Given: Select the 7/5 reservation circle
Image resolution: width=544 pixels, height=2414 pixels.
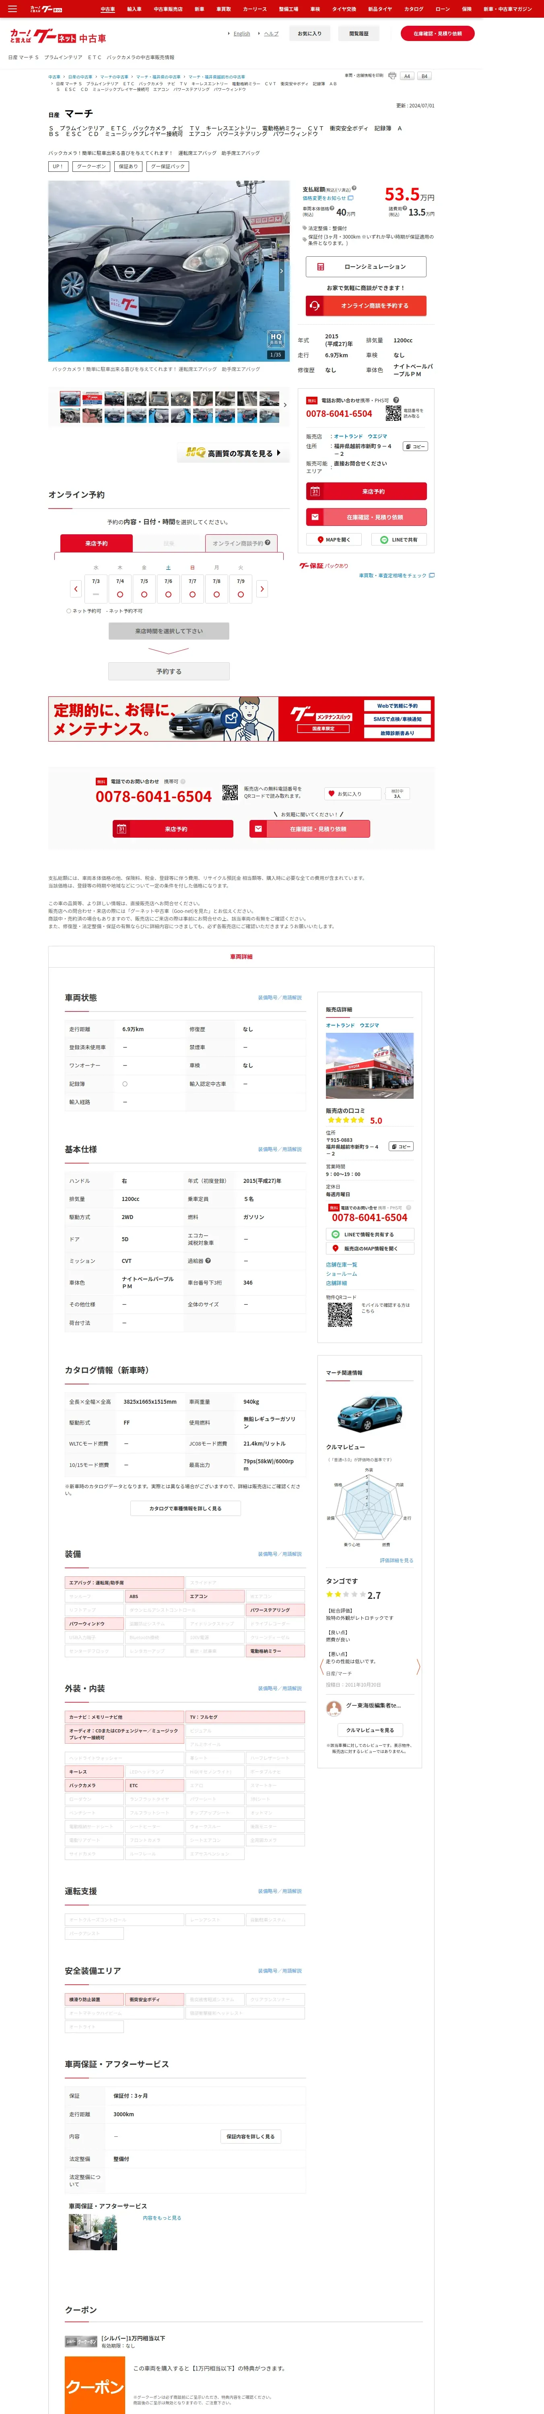Looking at the screenshot, I should [x=144, y=594].
